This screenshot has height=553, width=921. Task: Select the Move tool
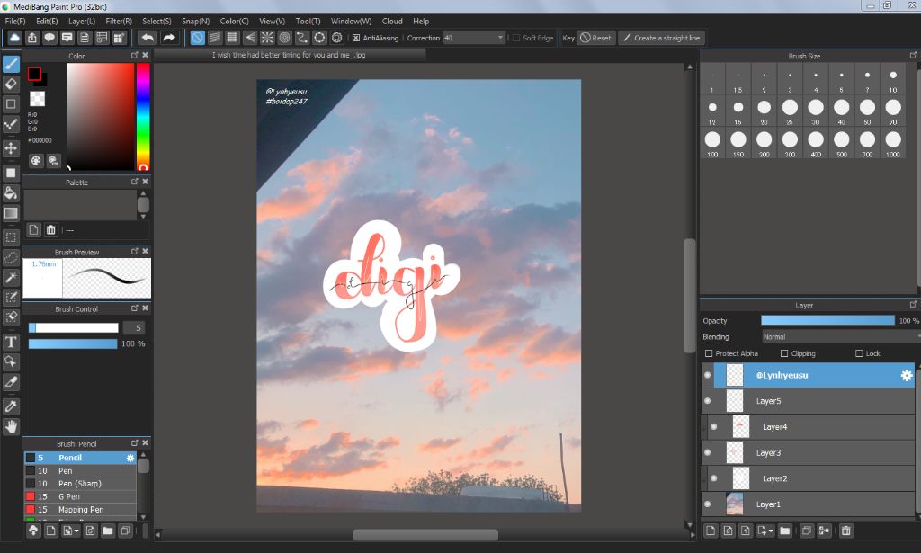pyautogui.click(x=11, y=148)
